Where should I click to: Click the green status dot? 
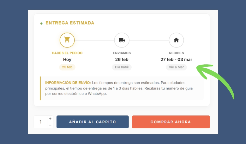click(x=41, y=23)
